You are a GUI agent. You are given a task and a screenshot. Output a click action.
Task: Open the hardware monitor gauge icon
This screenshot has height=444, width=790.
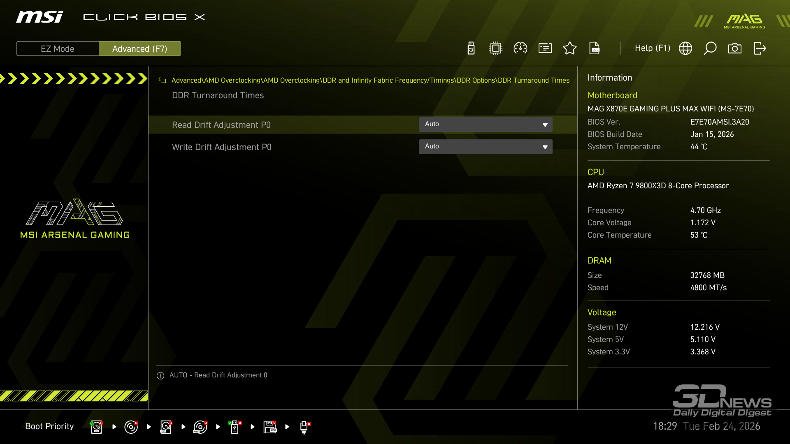click(520, 49)
